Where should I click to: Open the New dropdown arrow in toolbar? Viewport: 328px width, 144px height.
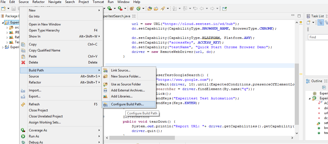[8, 8]
